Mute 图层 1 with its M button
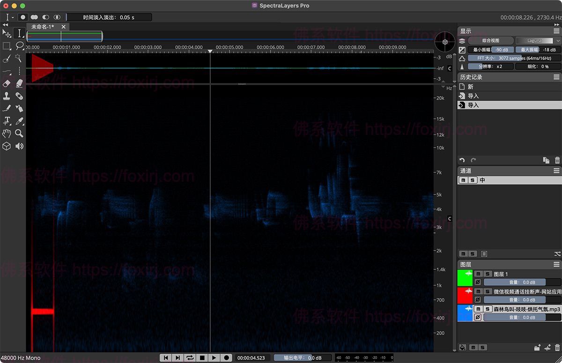 click(478, 274)
